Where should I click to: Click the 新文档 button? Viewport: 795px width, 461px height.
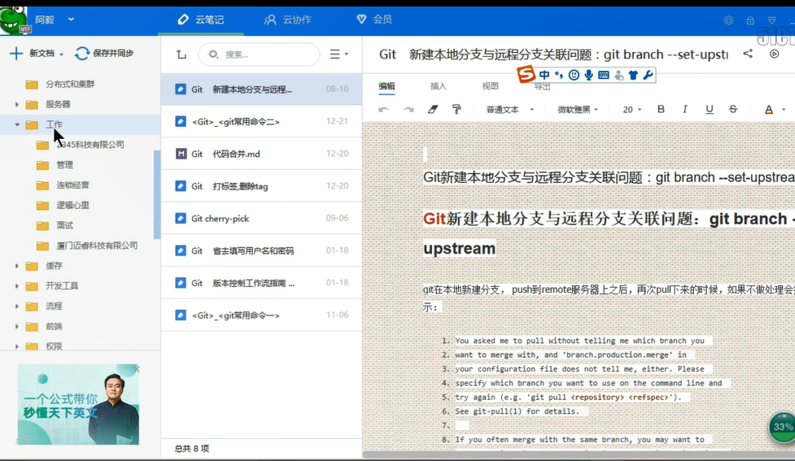(32, 53)
